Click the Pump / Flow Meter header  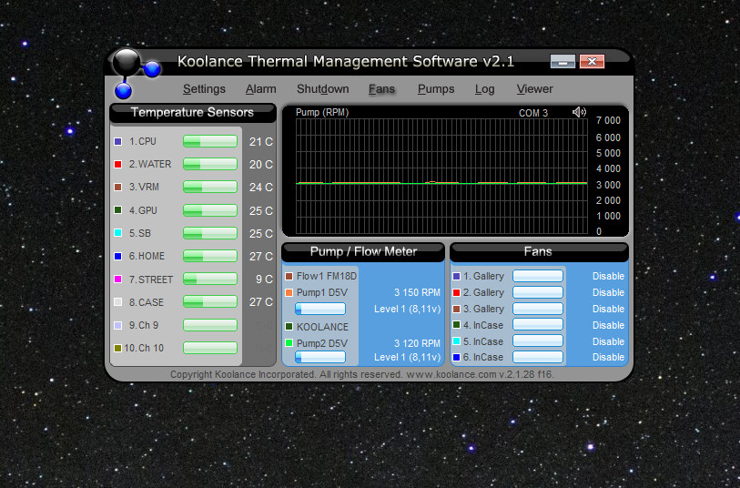[363, 252]
